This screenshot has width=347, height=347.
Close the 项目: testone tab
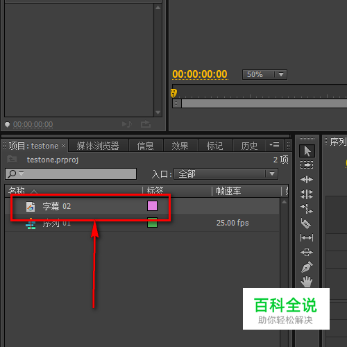click(x=64, y=146)
